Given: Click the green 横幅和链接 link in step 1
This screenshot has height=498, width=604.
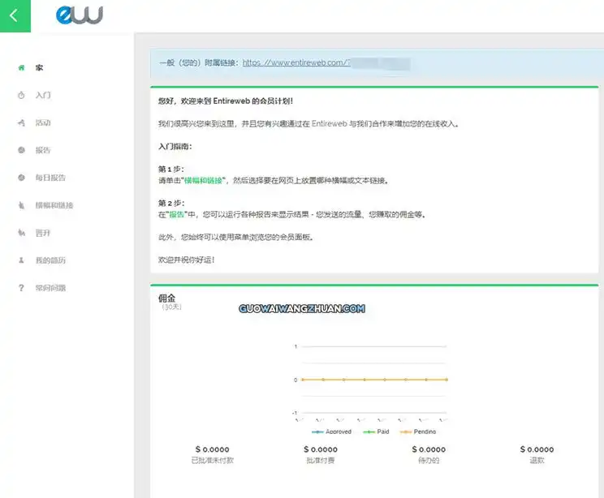Looking at the screenshot, I should point(204,181).
